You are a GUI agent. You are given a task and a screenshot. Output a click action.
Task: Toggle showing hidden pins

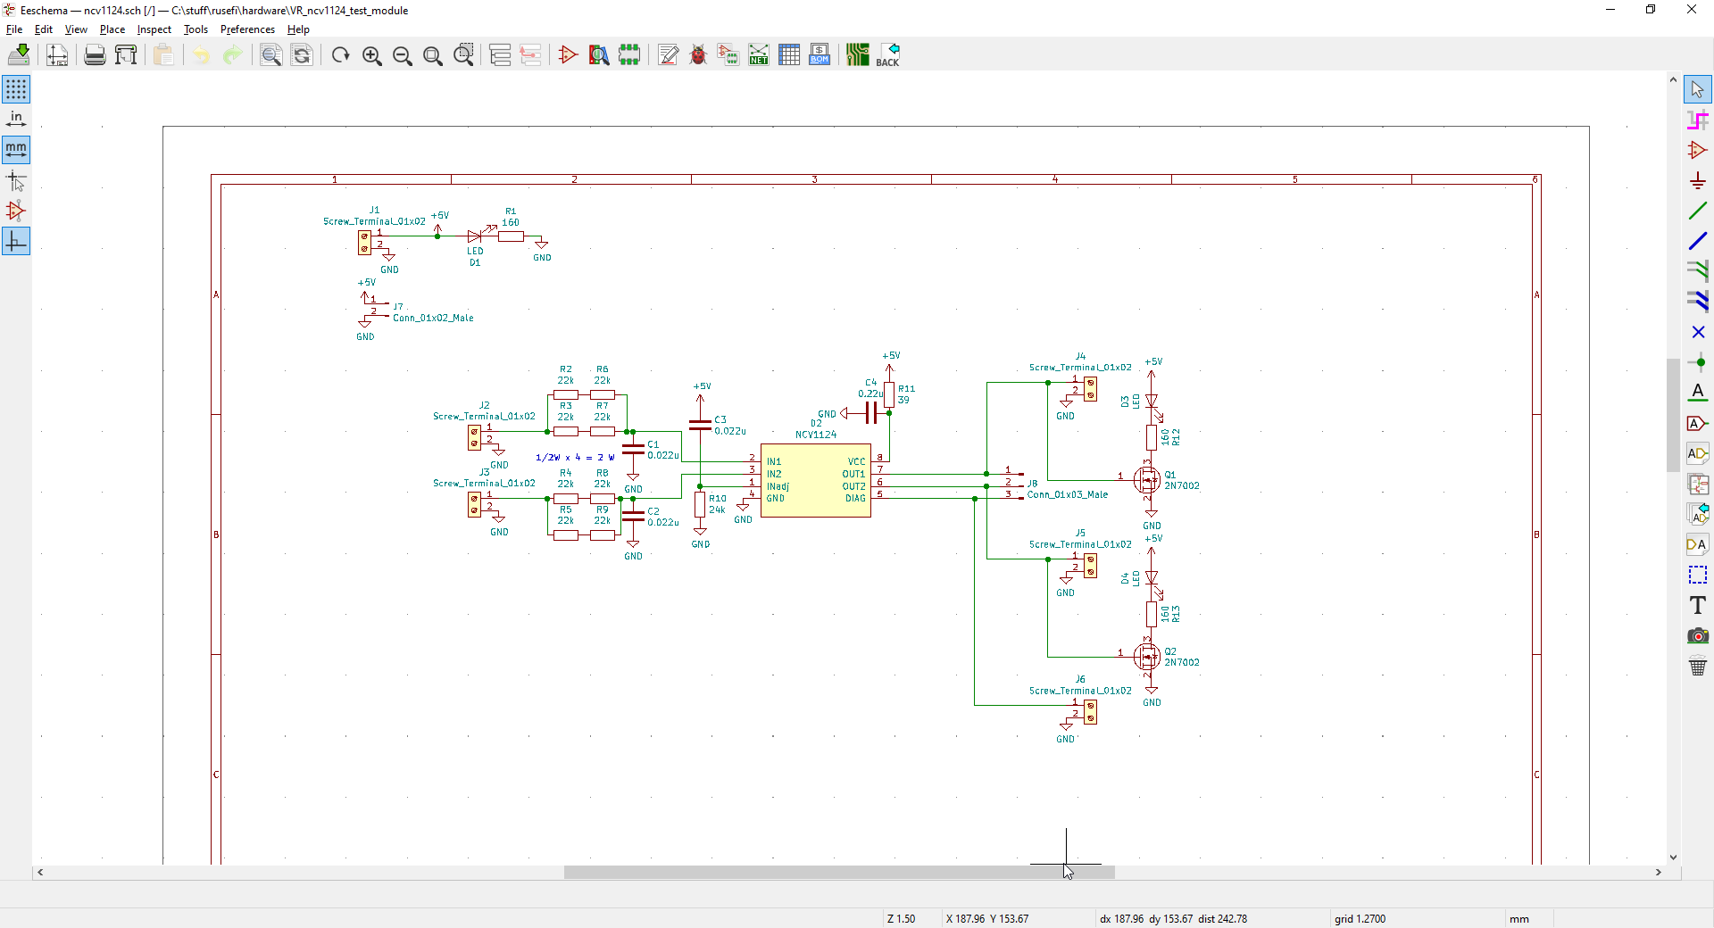coord(16,211)
